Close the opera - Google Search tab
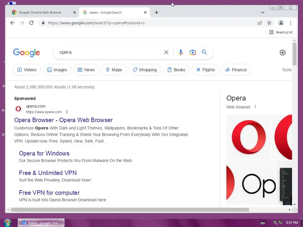This screenshot has height=227, width=303. (x=145, y=12)
